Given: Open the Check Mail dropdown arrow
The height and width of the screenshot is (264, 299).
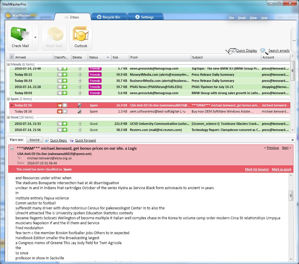Looking at the screenshot, I should point(35,37).
